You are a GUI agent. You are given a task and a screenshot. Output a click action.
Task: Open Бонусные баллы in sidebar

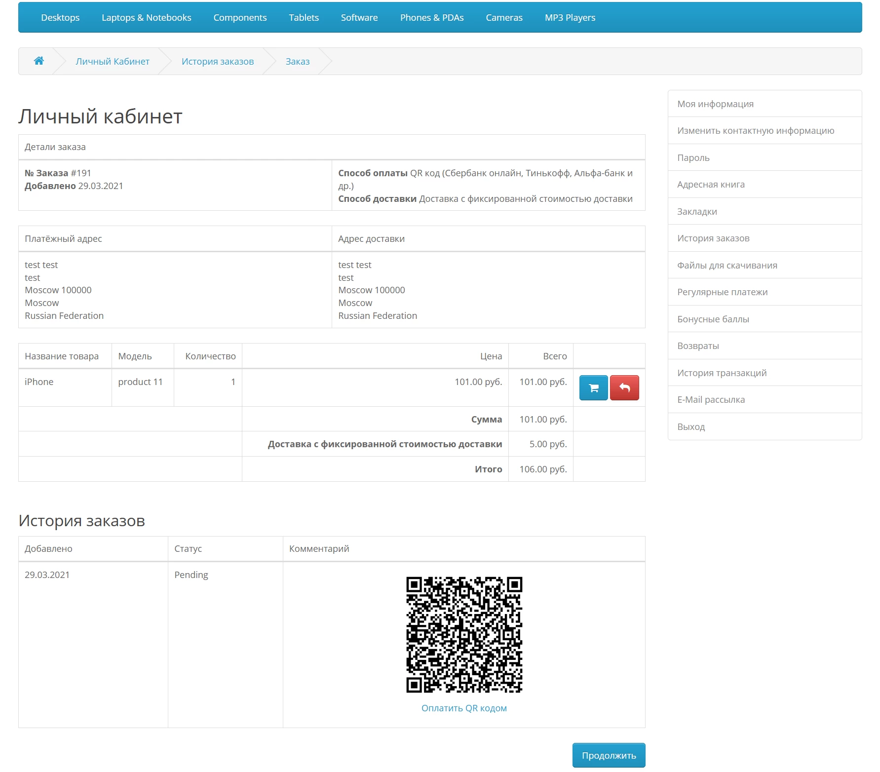coord(765,319)
